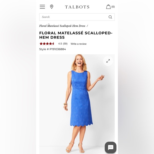Open the hamburger navigation menu

tap(42, 7)
